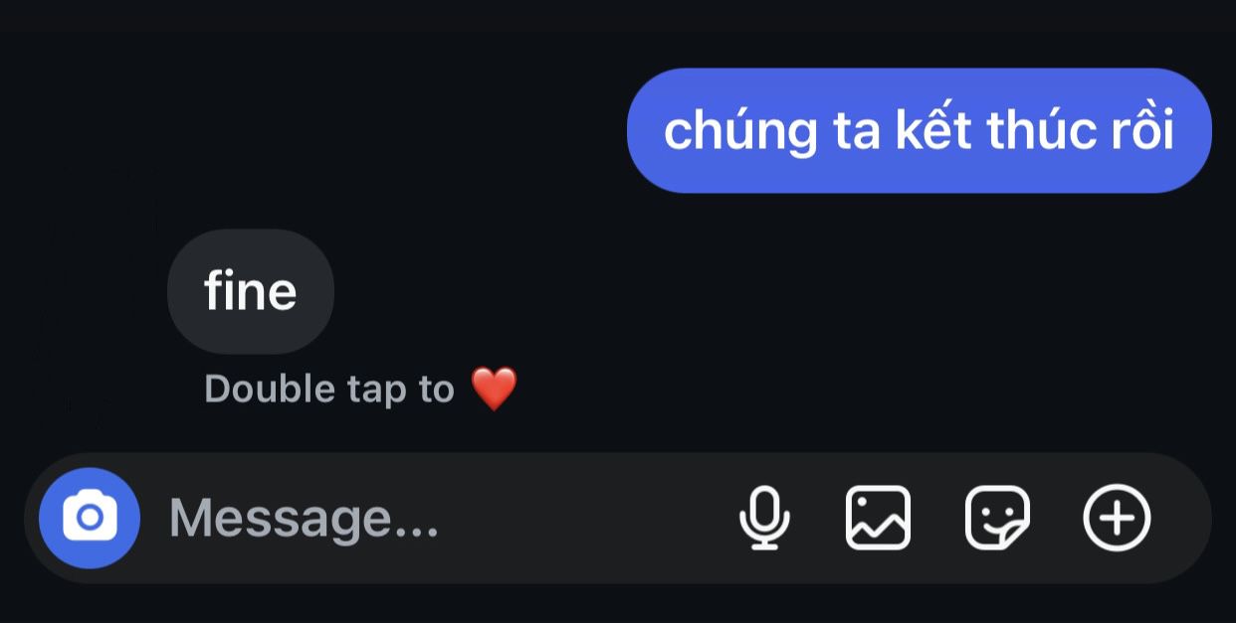This screenshot has height=623, width=1236.
Task: Select the "chúng ta kết thúc rồi" message bubble
Action: pos(919,130)
